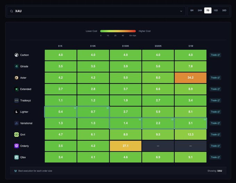Click the $1K column header
The height and width of the screenshot is (183, 236).
60,46
